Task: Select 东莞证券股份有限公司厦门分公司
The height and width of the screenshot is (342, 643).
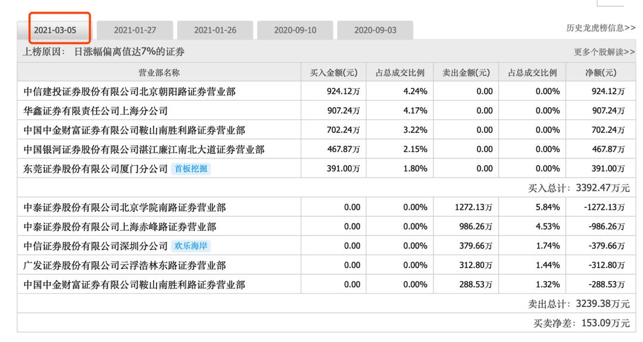Action: click(x=95, y=169)
